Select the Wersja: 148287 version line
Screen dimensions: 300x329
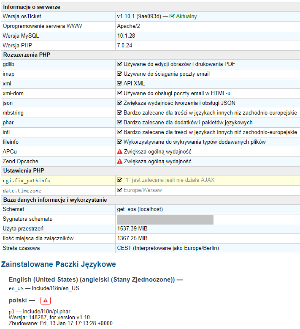click(49, 317)
